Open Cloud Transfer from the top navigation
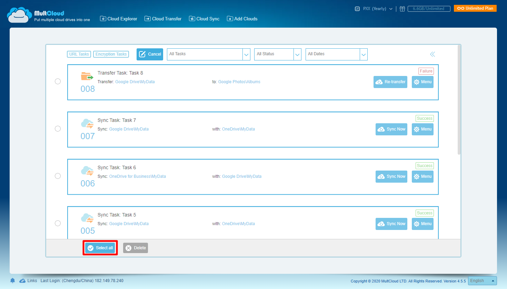Viewport: 507px width, 289px height. point(163,19)
